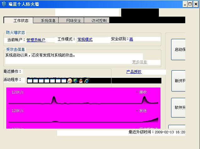This screenshot has height=149, width=200.
Task: Click the 管理员帐户 account link
Action: (x=36, y=40)
